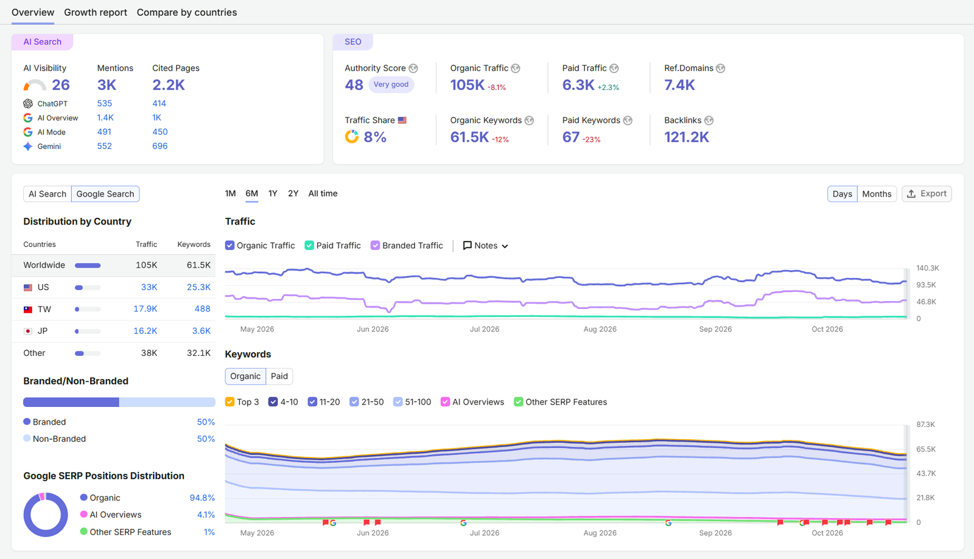Click globe icon next to Paid Traffic
This screenshot has width=974, height=559.
click(614, 68)
